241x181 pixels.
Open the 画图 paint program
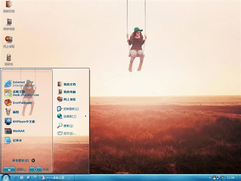pos(15,112)
